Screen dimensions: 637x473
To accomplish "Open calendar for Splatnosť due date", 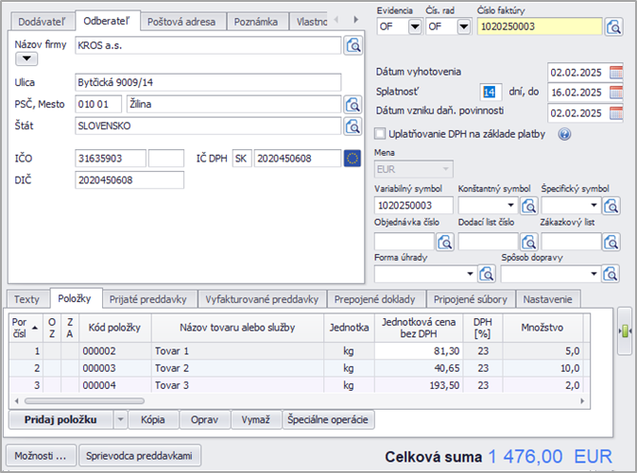I will pyautogui.click(x=616, y=93).
